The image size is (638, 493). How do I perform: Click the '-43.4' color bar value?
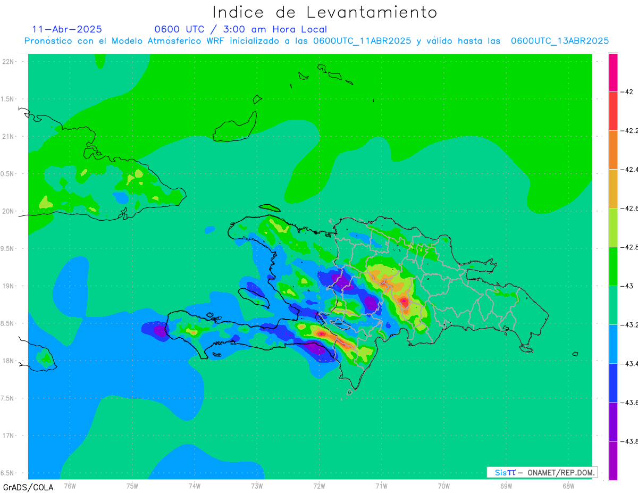coord(630,364)
